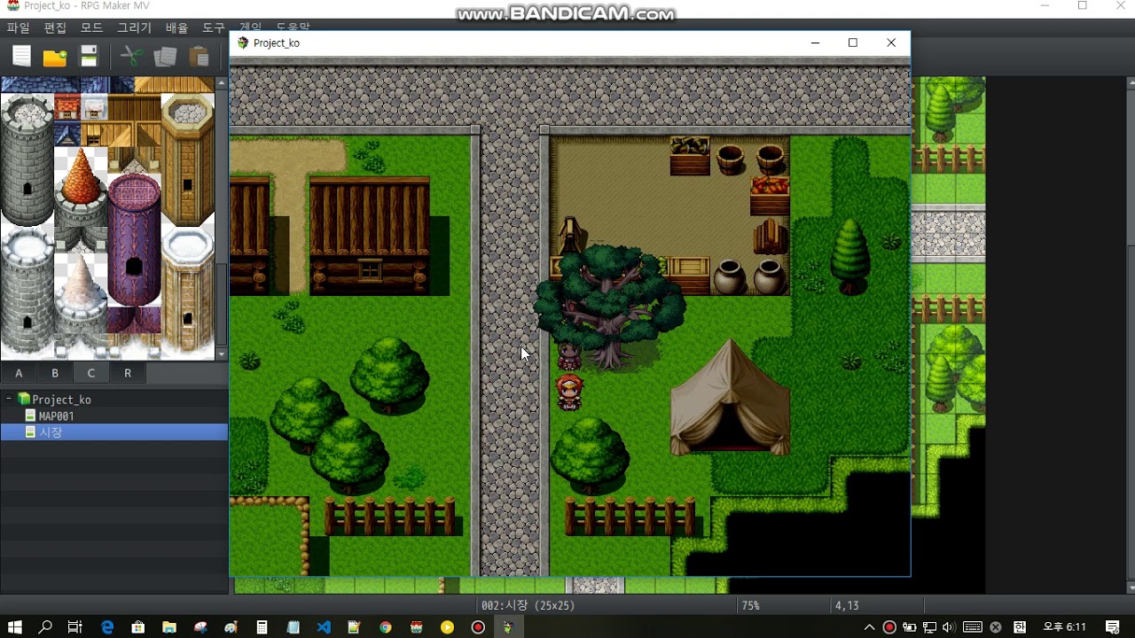Image resolution: width=1135 pixels, height=638 pixels.
Task: Select the 시장 map entry
Action: pyautogui.click(x=114, y=432)
